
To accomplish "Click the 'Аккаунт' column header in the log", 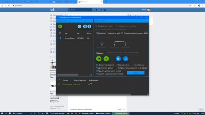I will [x=66, y=80].
